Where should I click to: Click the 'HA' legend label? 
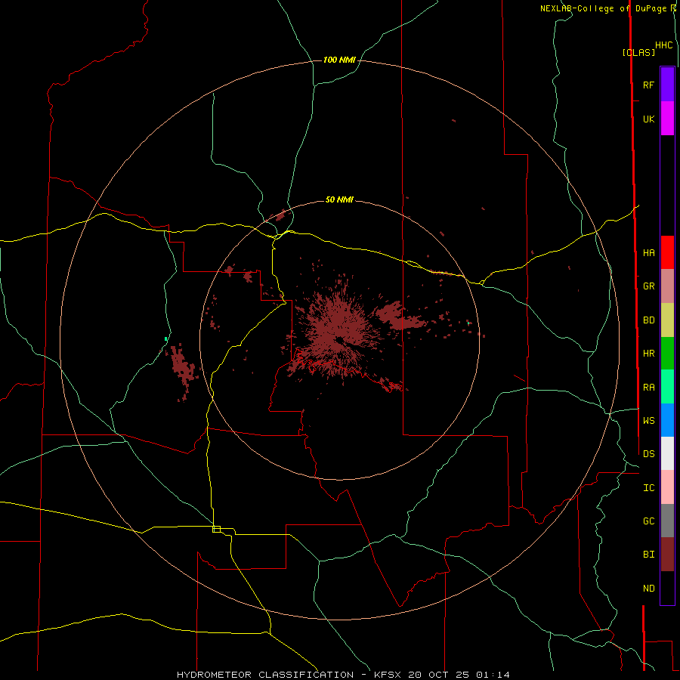pos(648,253)
